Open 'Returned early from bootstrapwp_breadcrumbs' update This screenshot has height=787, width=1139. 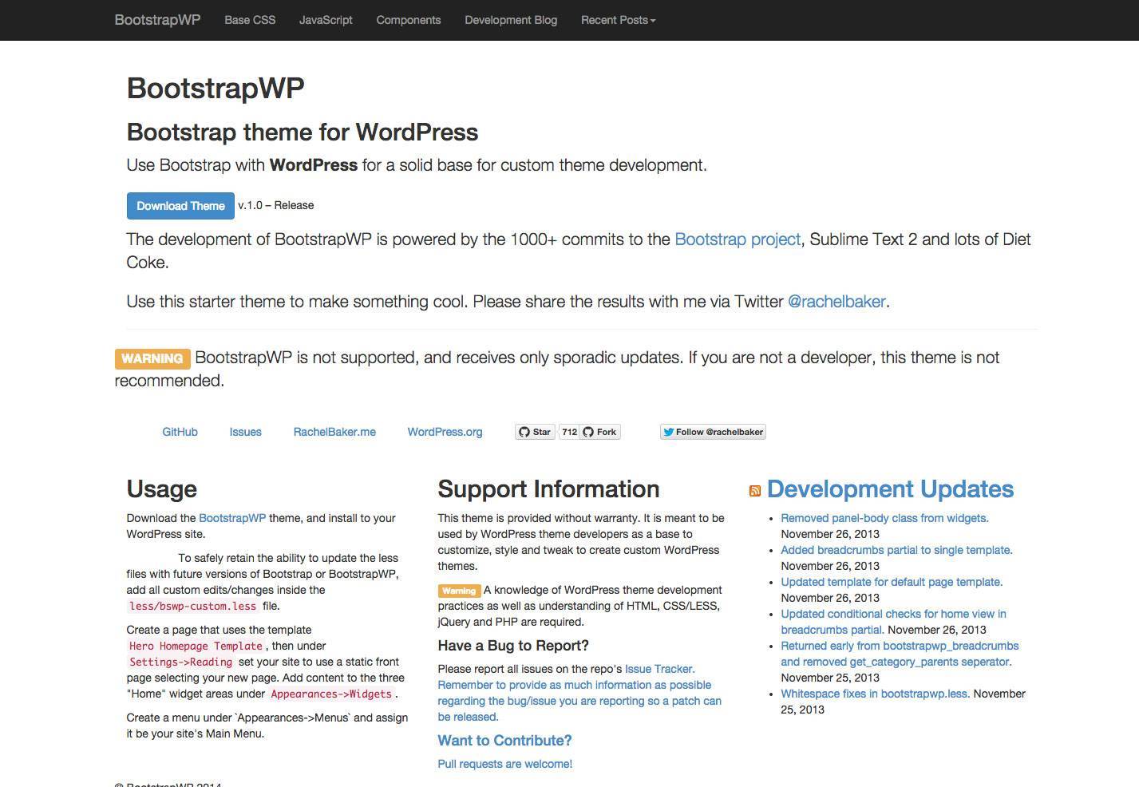(900, 654)
